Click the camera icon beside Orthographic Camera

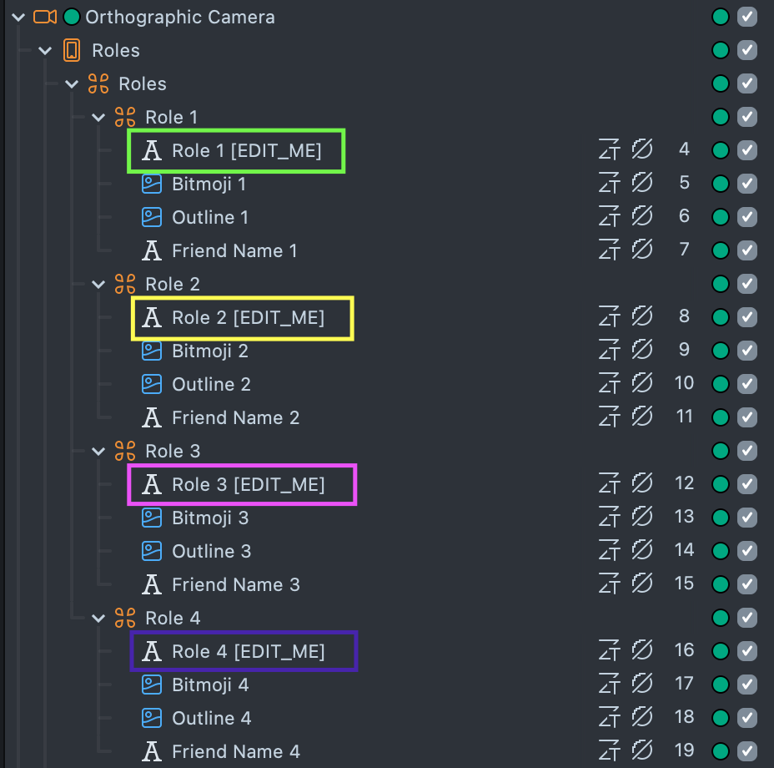45,17
